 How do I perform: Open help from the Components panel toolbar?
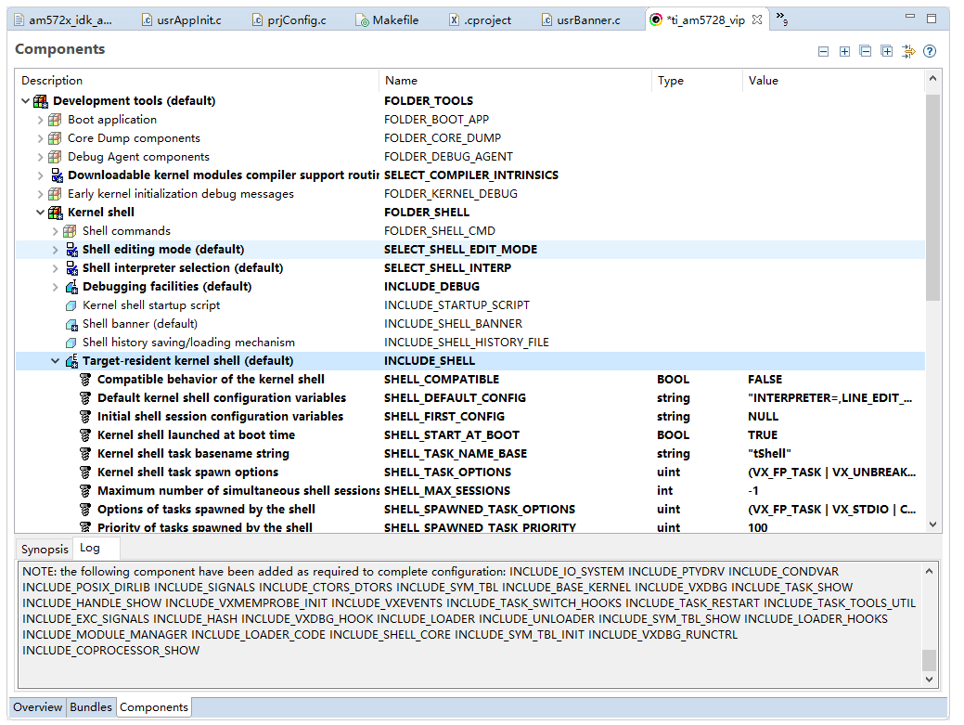tap(930, 51)
